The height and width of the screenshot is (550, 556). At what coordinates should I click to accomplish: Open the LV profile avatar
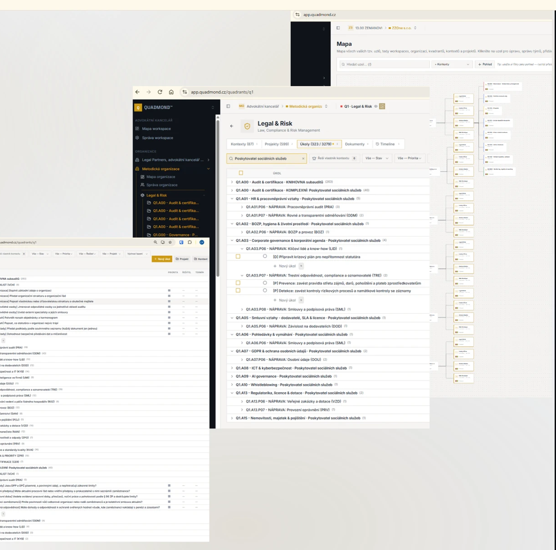(202, 242)
